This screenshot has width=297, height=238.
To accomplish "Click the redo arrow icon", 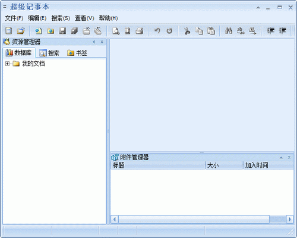I will 169,31.
